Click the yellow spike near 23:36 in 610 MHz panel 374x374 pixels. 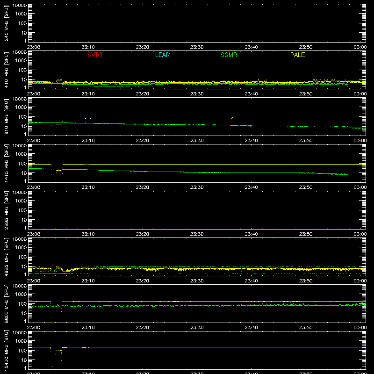point(232,118)
